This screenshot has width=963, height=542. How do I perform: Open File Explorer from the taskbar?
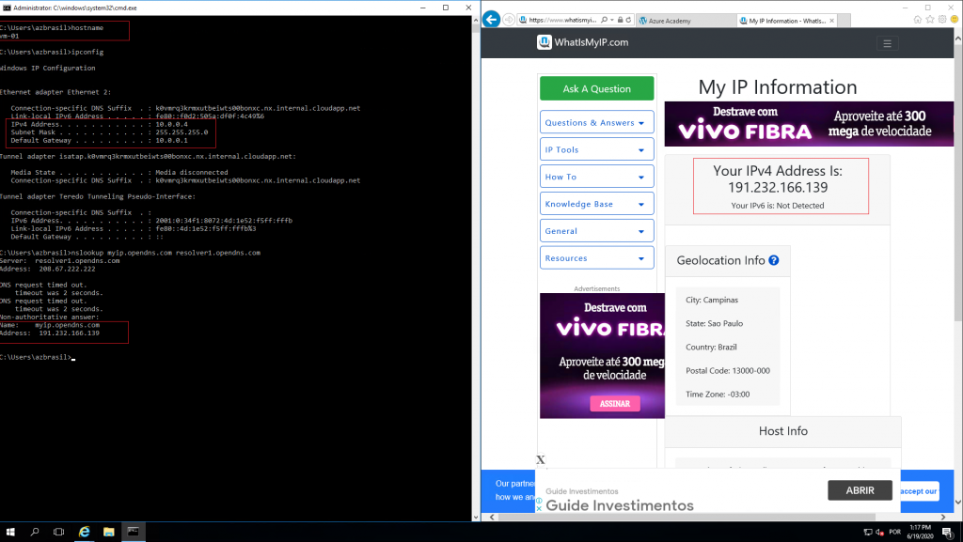(108, 532)
